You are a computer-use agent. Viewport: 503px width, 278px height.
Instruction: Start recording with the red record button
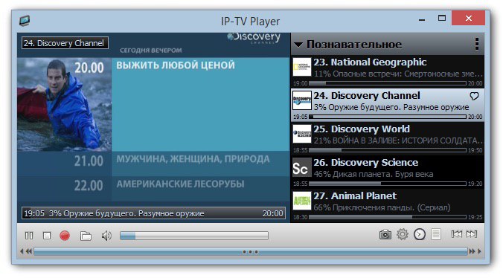65,236
